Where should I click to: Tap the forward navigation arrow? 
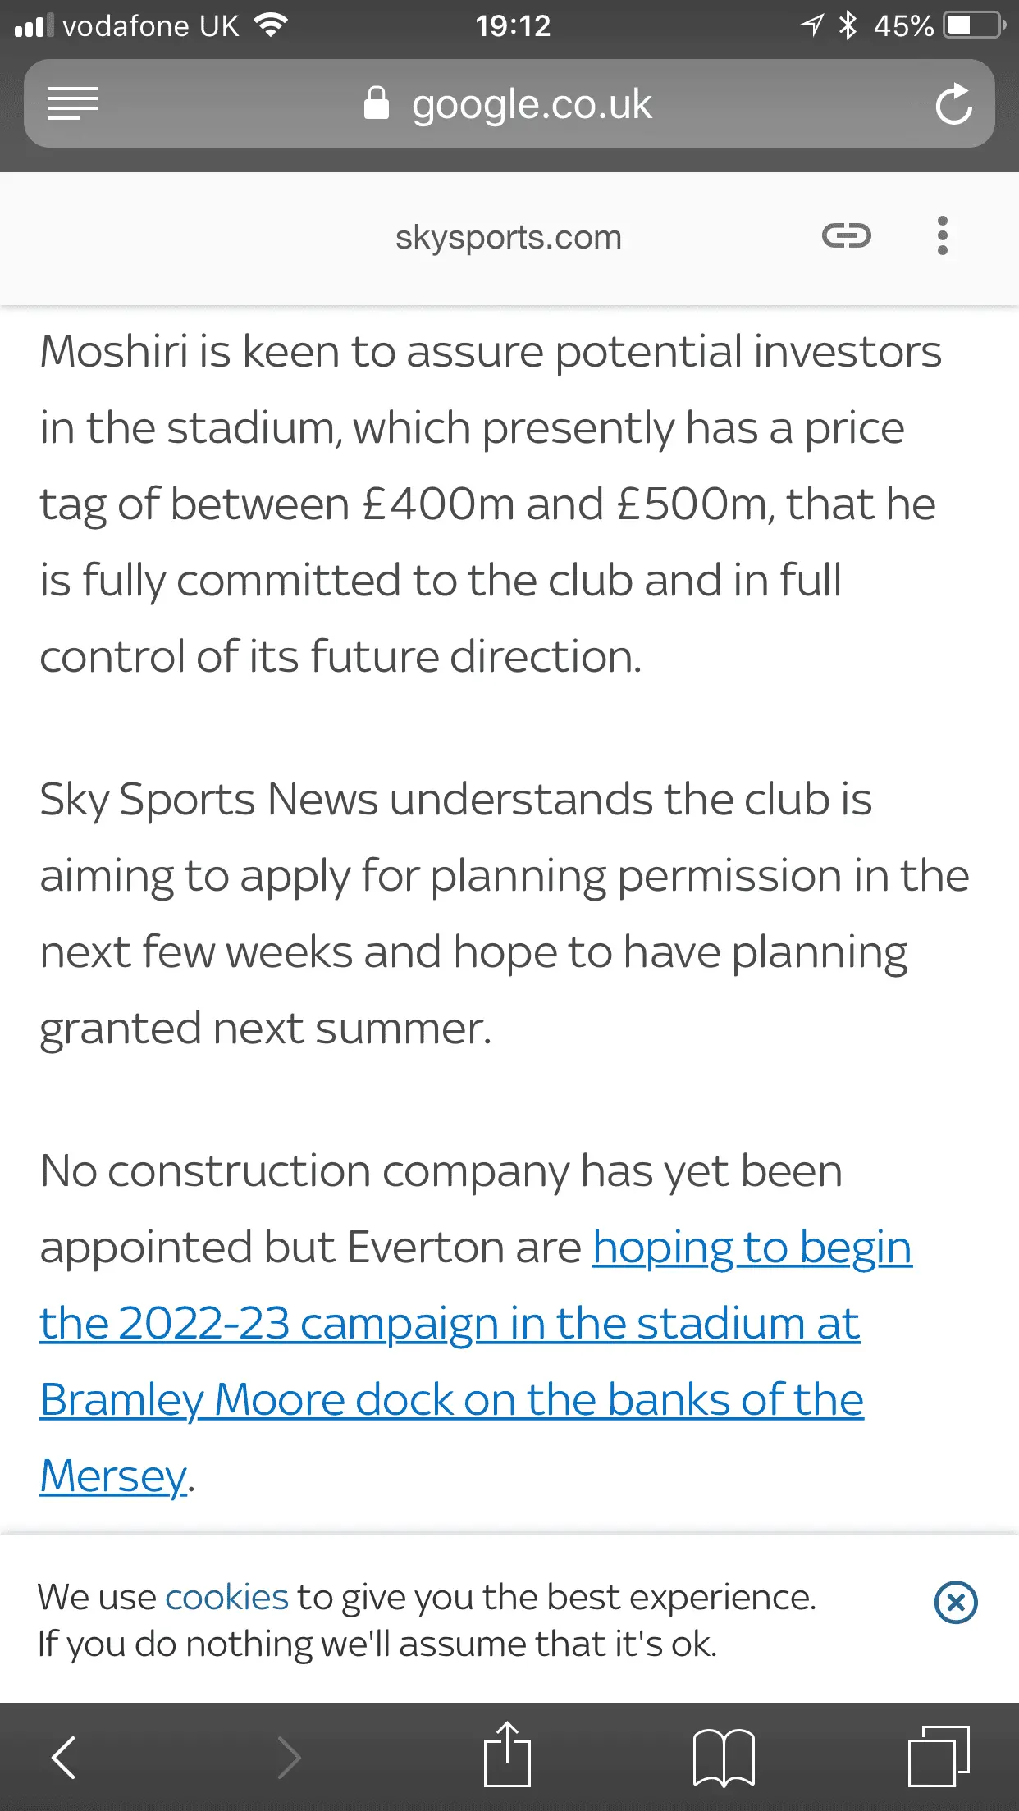pos(289,1758)
